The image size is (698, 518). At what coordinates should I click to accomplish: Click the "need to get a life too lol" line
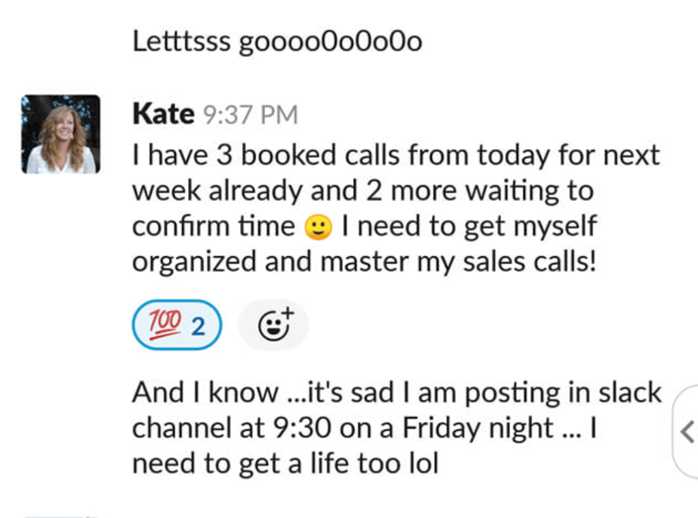point(285,463)
